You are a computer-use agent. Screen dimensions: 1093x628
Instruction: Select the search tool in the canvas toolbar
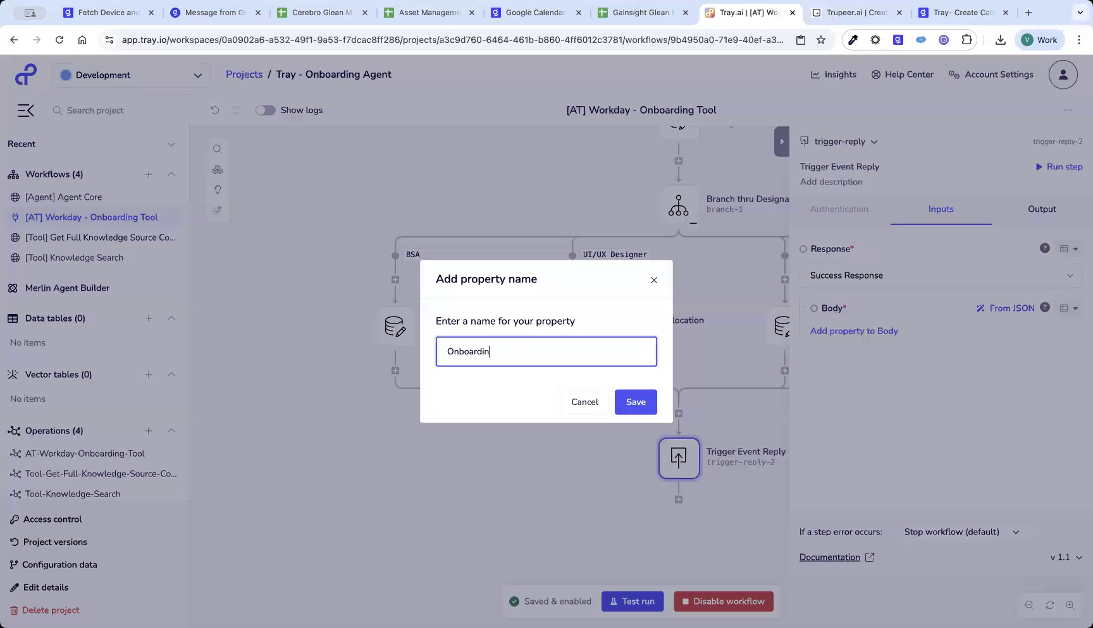coord(217,148)
